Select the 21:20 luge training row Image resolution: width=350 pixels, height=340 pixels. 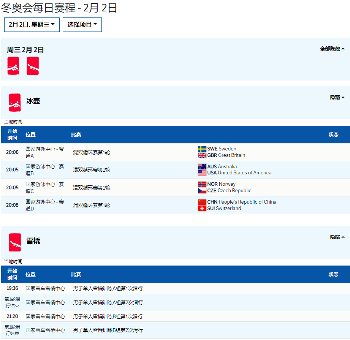pos(108,316)
